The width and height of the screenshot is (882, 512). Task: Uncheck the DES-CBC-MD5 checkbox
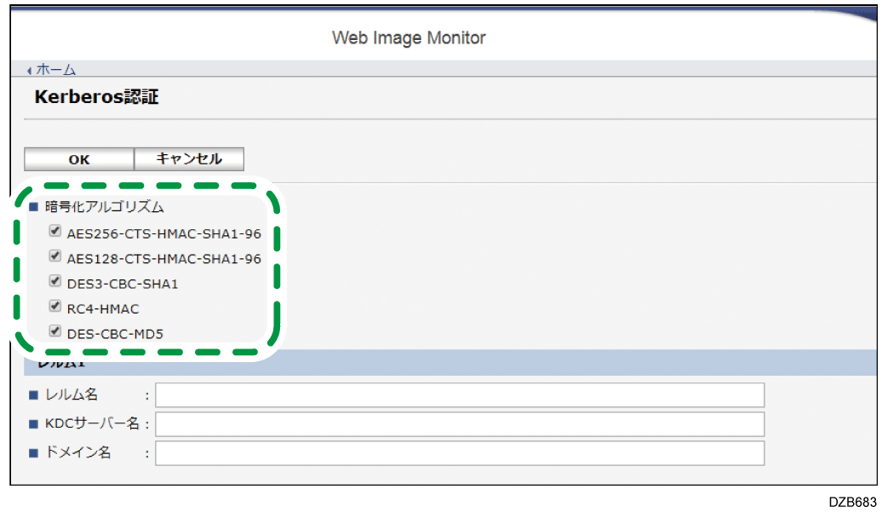tap(55, 331)
